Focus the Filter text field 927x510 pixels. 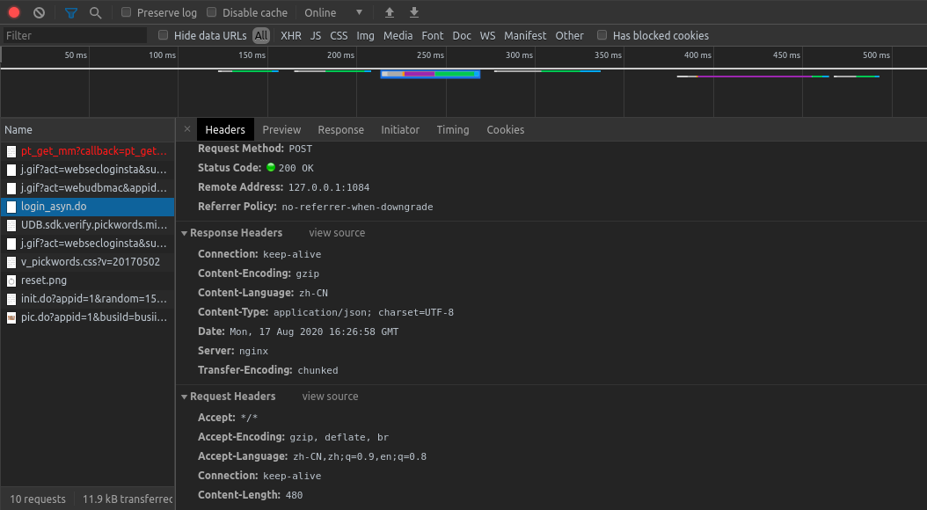(x=75, y=35)
